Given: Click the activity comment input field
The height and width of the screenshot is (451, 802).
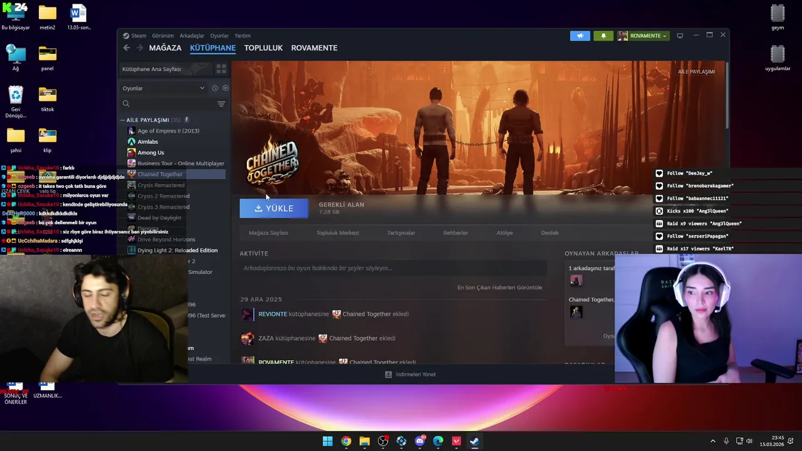Looking at the screenshot, I should [x=393, y=268].
